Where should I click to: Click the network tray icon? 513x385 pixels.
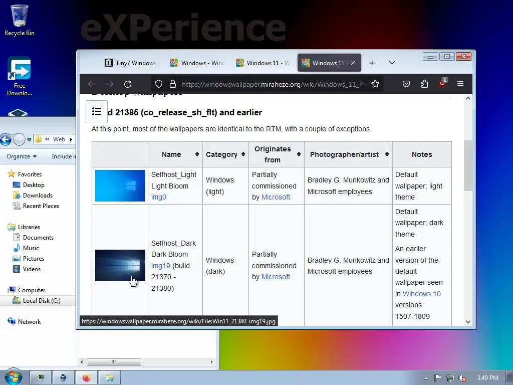(x=450, y=378)
